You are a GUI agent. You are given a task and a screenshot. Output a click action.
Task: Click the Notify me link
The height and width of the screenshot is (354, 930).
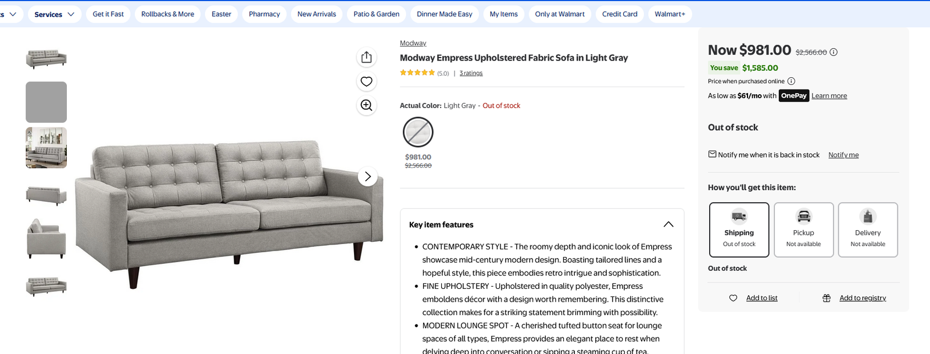(x=843, y=155)
